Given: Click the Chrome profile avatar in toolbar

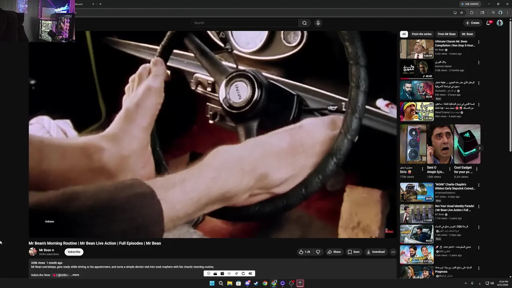Looking at the screenshot, I should (500, 12).
